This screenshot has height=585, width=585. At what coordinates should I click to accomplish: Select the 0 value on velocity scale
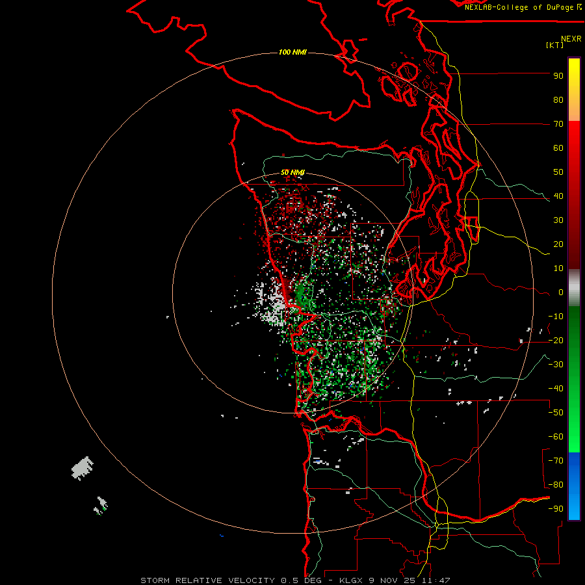(561, 292)
